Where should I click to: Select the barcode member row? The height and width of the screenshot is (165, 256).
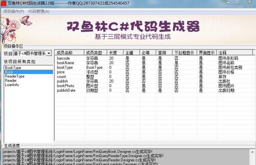pyautogui.click(x=63, y=58)
